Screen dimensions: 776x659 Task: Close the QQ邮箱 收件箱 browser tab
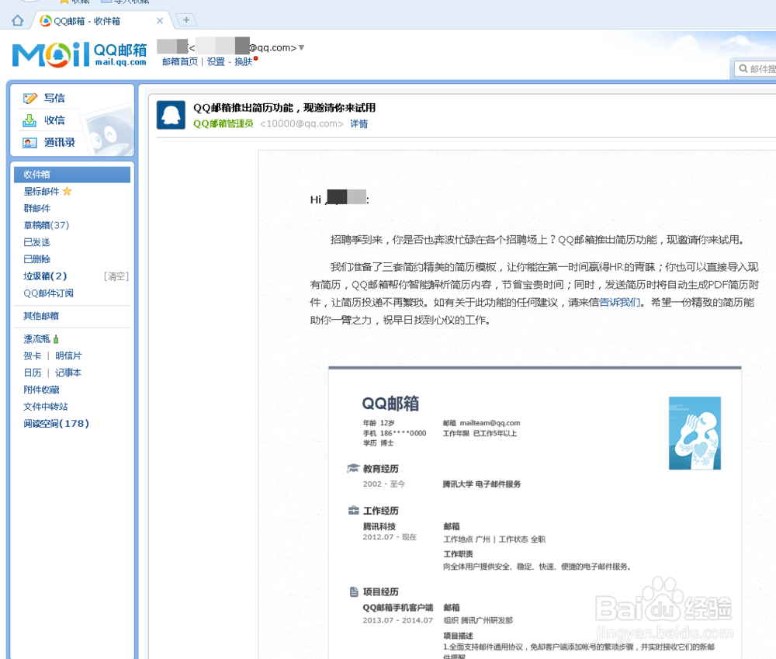point(159,21)
